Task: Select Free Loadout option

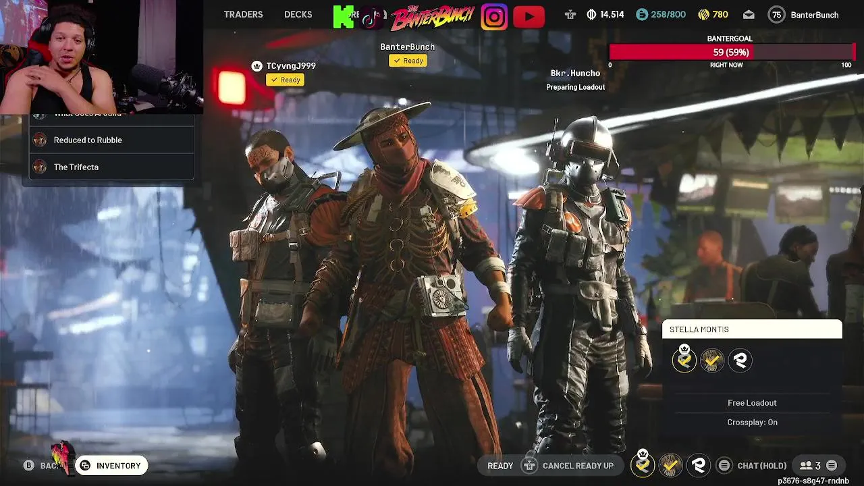Action: coord(752,403)
